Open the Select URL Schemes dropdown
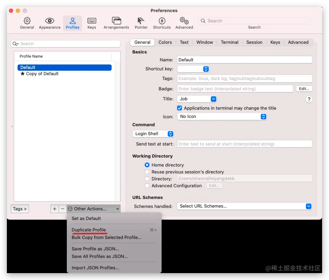329x280 pixels. (245, 206)
